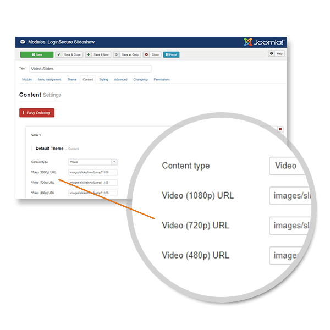Switch to the Module tab

pos(27,79)
